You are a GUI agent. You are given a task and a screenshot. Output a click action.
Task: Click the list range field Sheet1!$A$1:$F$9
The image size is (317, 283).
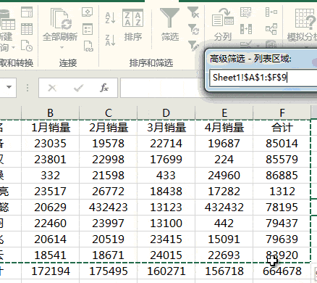(263, 78)
